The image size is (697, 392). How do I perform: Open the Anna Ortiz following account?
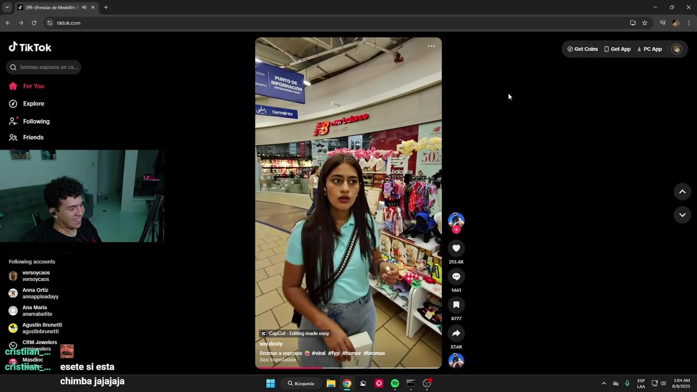[x=34, y=293]
